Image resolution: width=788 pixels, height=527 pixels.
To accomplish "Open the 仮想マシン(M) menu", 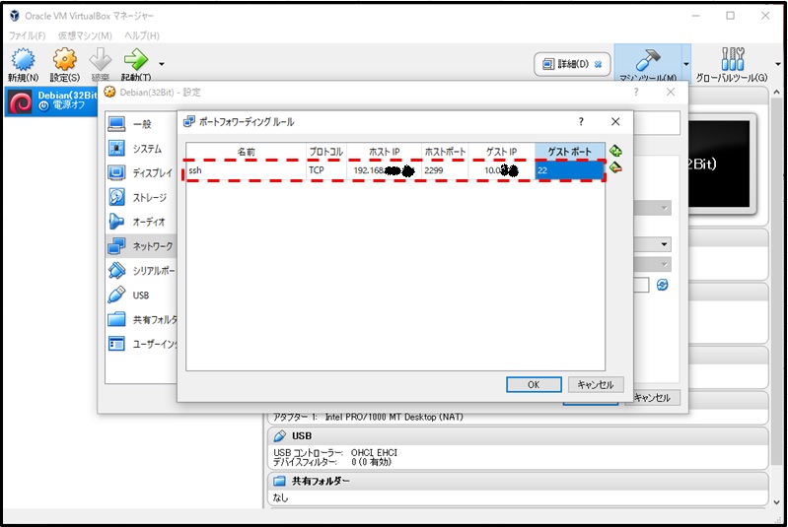I will 85,35.
